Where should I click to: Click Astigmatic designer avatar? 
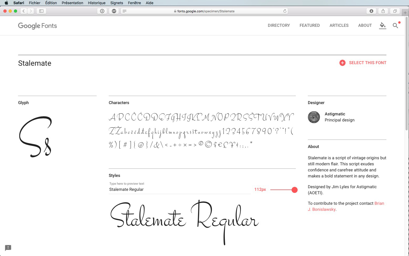pyautogui.click(x=314, y=117)
